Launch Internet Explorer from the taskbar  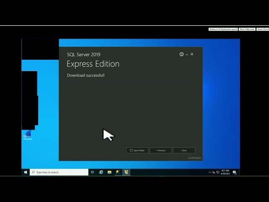point(101,172)
